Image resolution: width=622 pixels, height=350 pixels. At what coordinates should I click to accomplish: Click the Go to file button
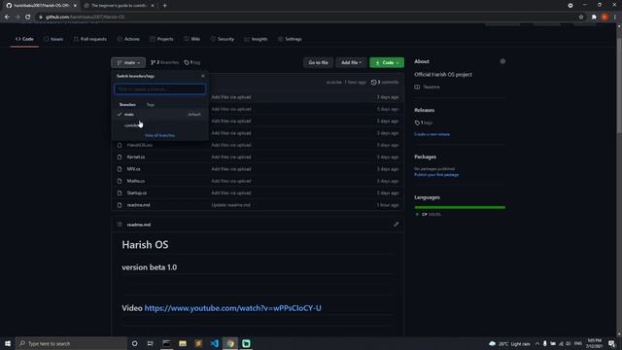click(318, 62)
